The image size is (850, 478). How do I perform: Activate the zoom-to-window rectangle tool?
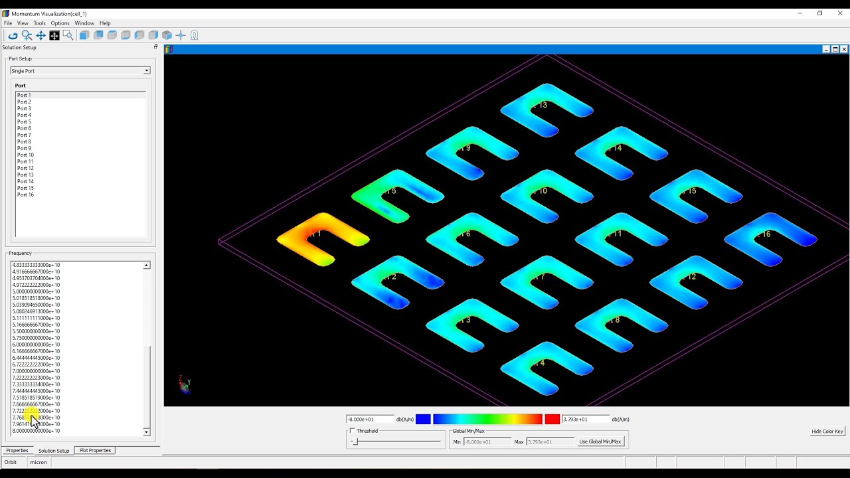[68, 35]
